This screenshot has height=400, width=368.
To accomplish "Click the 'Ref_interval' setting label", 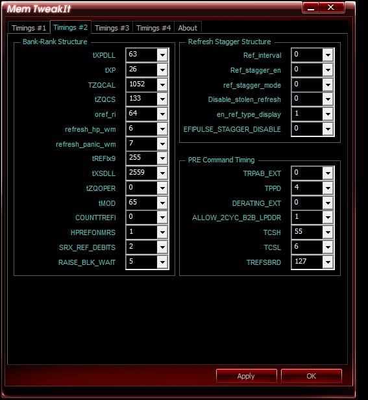I will 262,55.
